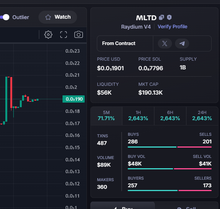The image size is (220, 209).
Task: Click the price SOL value 0.0₆7796
Action: pyautogui.click(x=151, y=68)
